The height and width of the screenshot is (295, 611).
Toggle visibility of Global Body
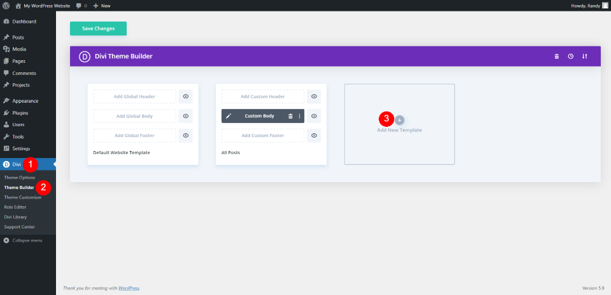186,116
